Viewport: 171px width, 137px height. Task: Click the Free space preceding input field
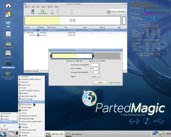coord(94,65)
